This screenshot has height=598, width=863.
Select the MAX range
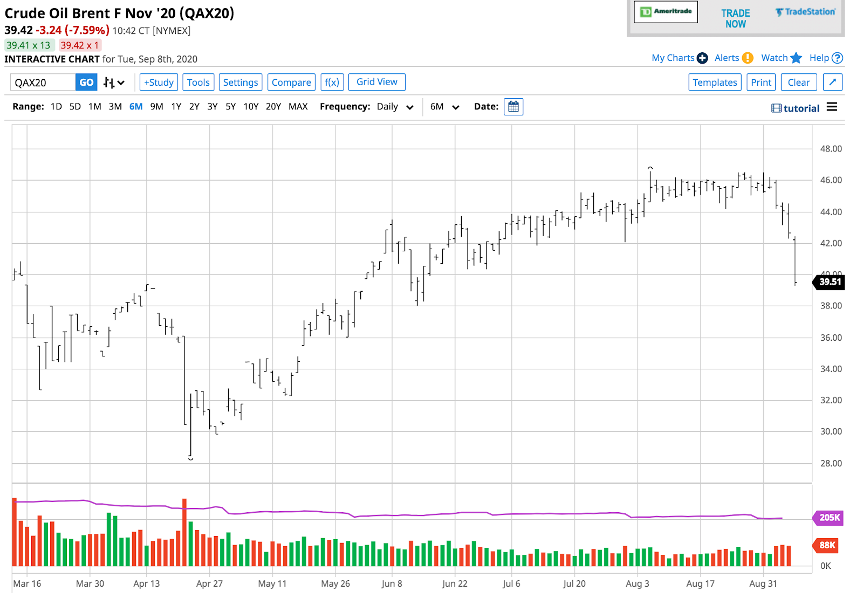(298, 107)
